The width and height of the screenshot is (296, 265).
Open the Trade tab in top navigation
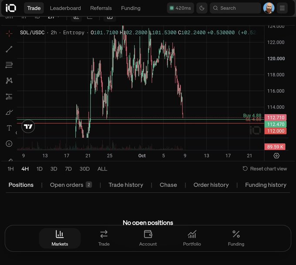coord(34,8)
